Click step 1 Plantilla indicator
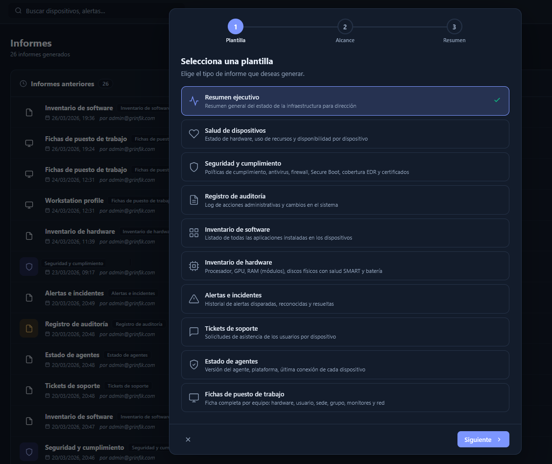This screenshot has width=552, height=464. click(236, 27)
